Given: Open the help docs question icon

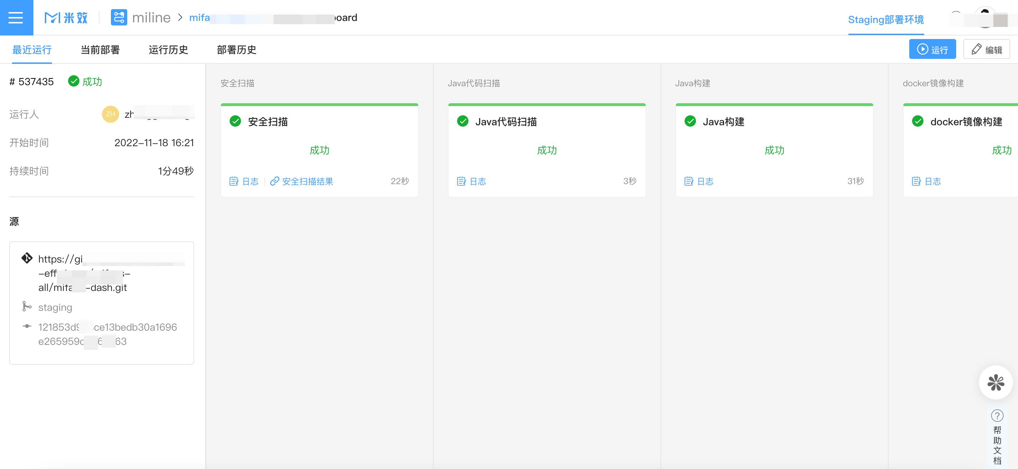Looking at the screenshot, I should tap(997, 415).
